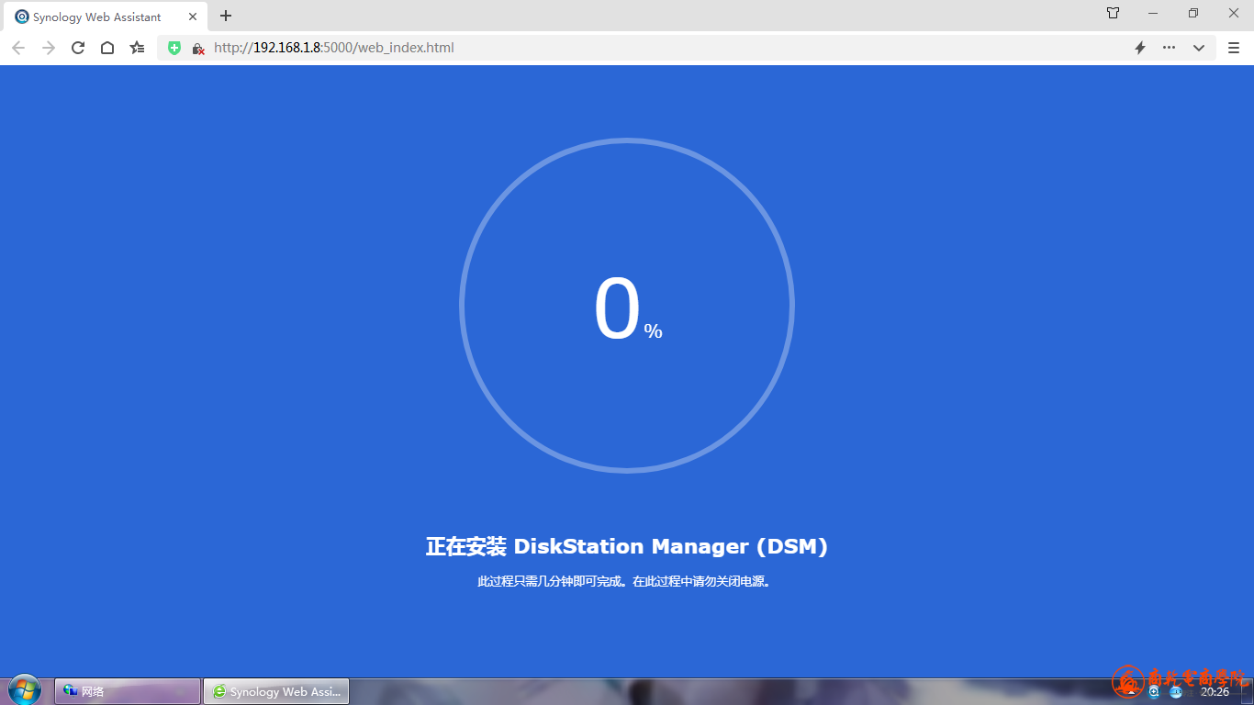The height and width of the screenshot is (705, 1254).
Task: Open the browser skin shirt icon
Action: (x=1113, y=13)
